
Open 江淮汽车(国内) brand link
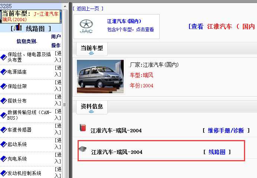tap(124, 21)
